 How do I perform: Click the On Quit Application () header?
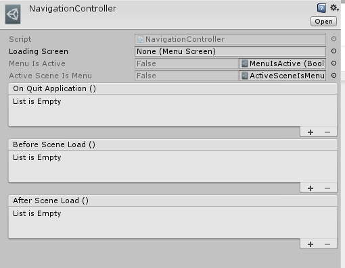coord(172,88)
